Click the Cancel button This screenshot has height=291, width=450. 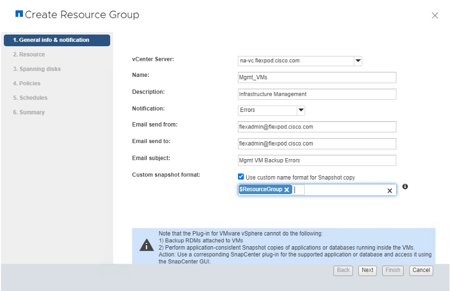421,271
